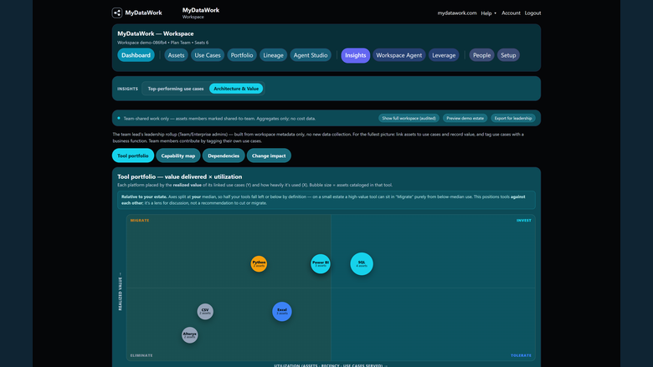Open the Lineage tab

[x=273, y=55]
